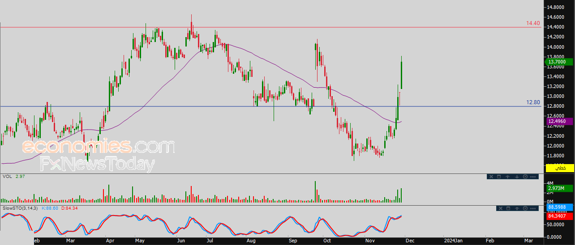Maximize the VOL volume panel
The width and height of the screenshot is (575, 245).
click(x=499, y=177)
